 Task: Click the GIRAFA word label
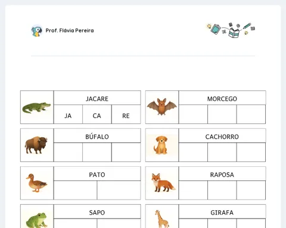222,213
